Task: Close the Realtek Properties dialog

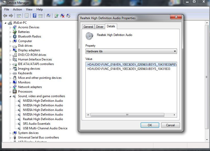Action: 176,17
